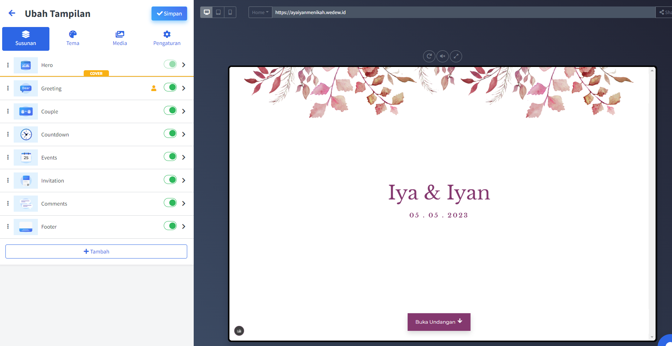The height and width of the screenshot is (346, 672).
Task: Click the round music icon in preview
Action: [x=239, y=331]
